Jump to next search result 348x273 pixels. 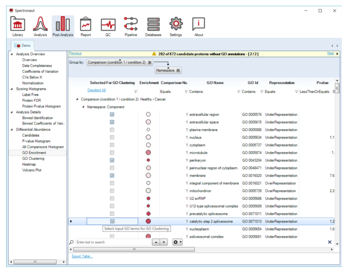pos(164,242)
